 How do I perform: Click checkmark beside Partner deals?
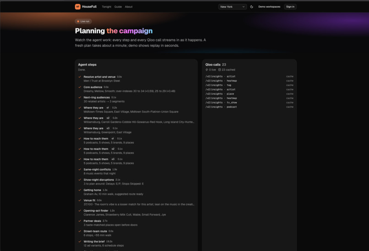tap(80, 221)
